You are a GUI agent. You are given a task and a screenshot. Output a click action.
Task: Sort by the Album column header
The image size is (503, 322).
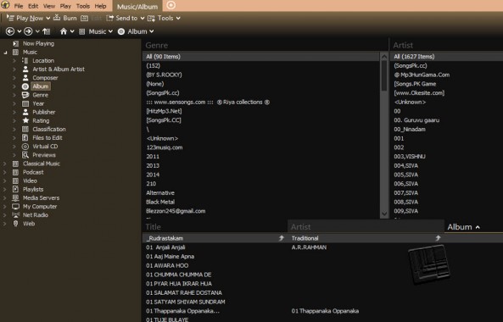click(473, 227)
